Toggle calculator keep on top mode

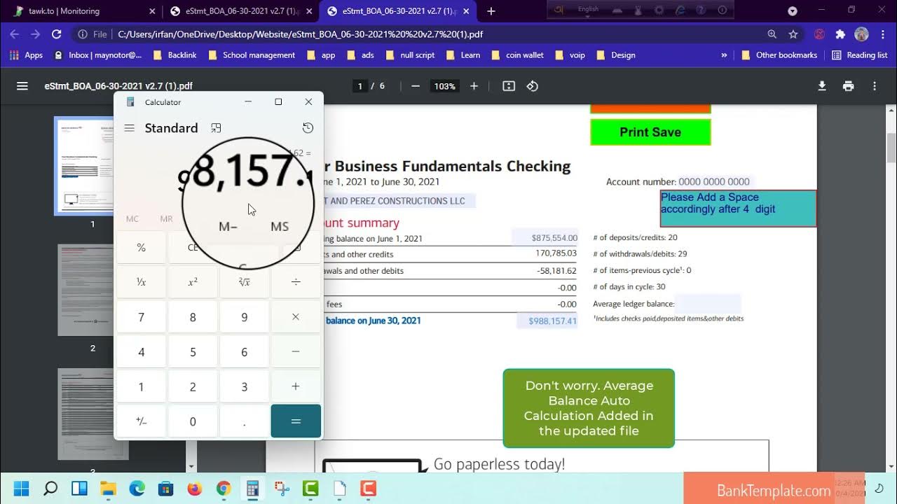pyautogui.click(x=216, y=128)
